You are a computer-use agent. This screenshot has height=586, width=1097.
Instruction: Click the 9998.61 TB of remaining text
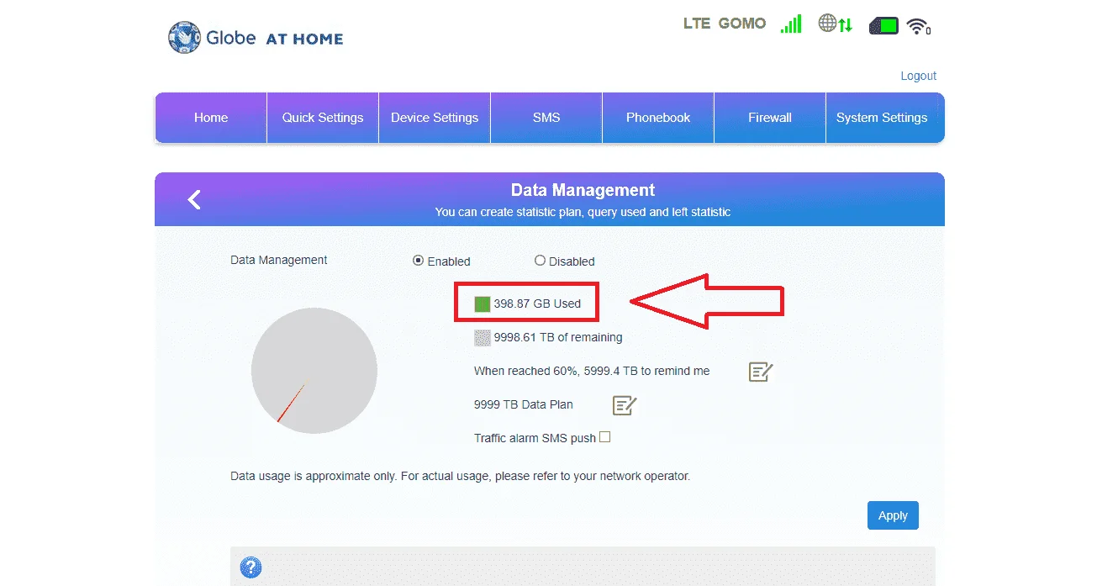(558, 337)
